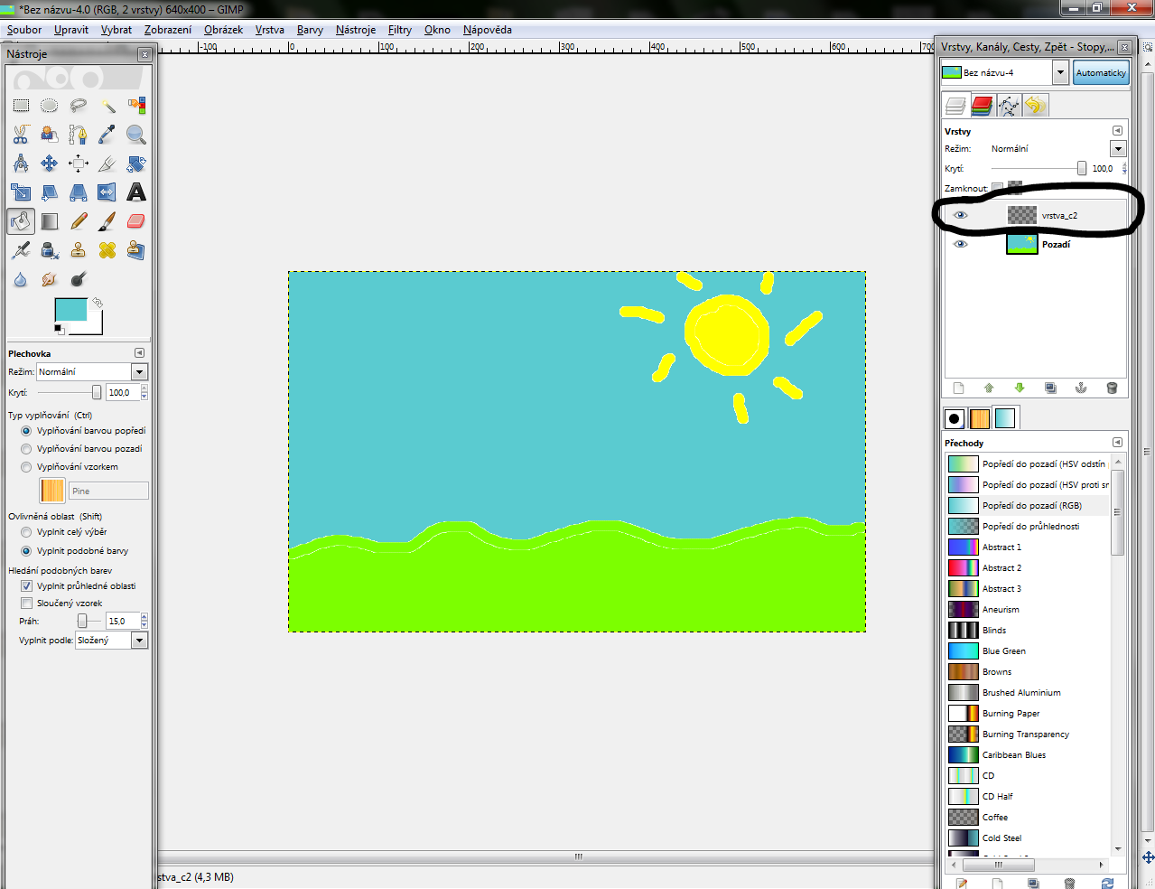Select the Text tool
This screenshot has height=889, width=1155.
pyautogui.click(x=136, y=192)
